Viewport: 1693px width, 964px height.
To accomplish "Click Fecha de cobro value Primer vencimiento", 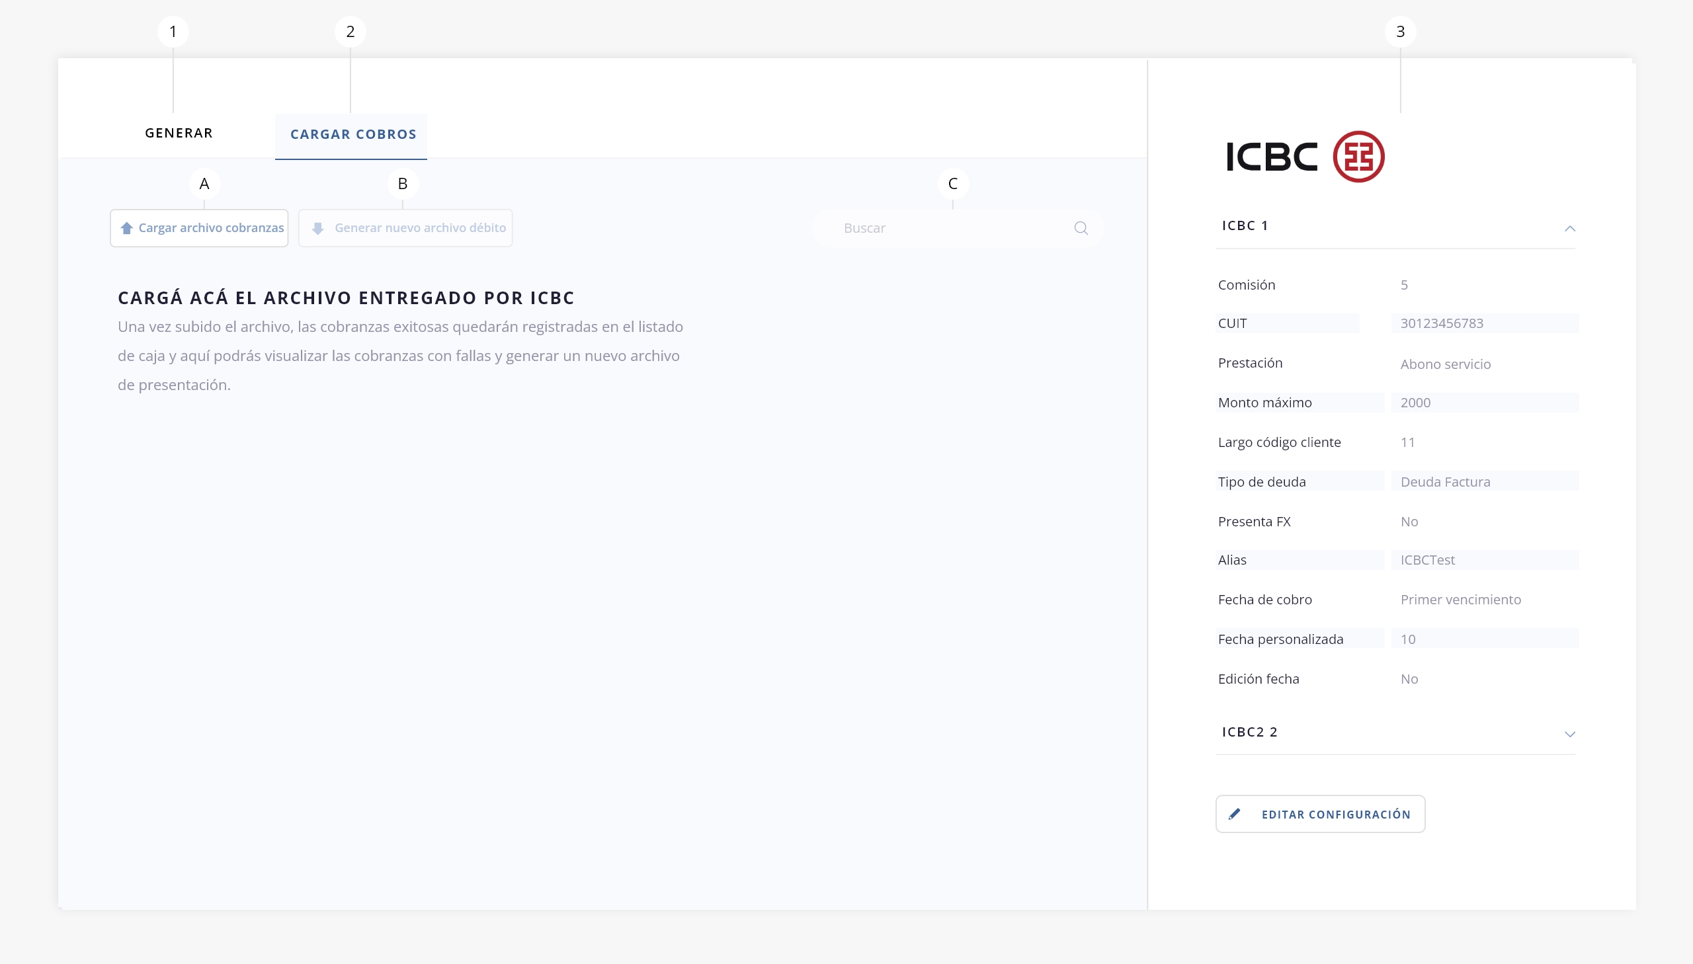I will click(1461, 600).
